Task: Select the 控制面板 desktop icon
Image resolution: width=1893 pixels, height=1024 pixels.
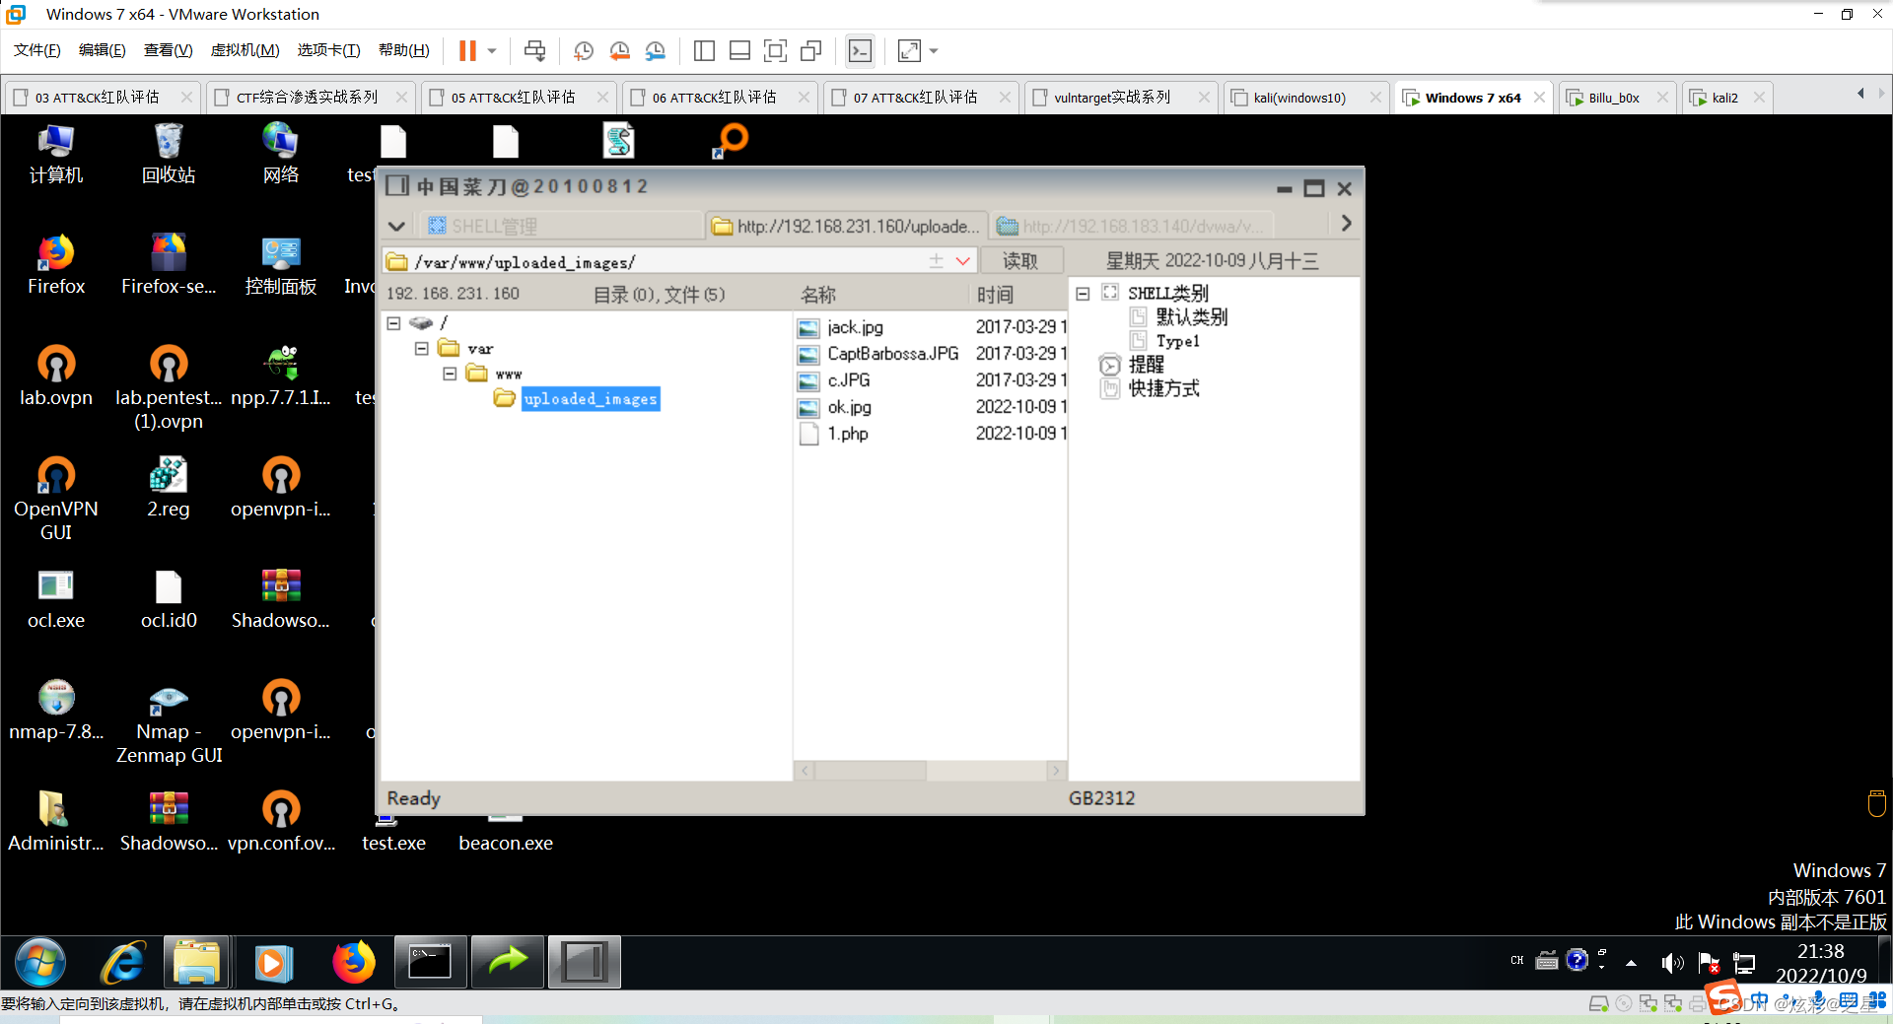Action: (281, 264)
